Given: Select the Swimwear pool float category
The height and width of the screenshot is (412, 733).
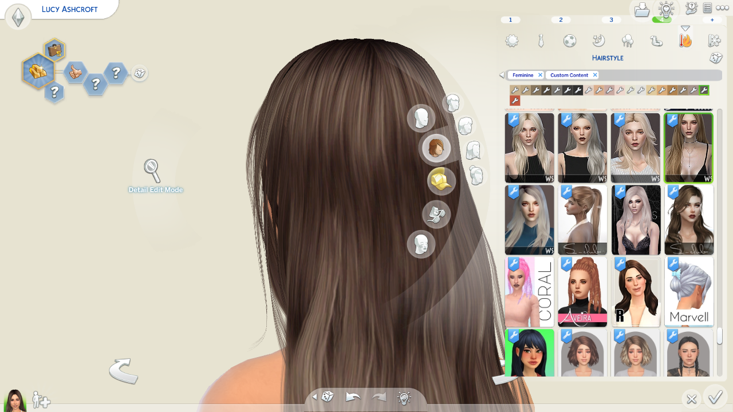Looking at the screenshot, I should pos(656,41).
